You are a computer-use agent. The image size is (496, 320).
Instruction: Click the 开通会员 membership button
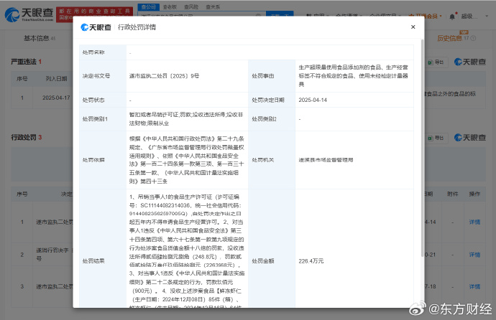pos(425,15)
